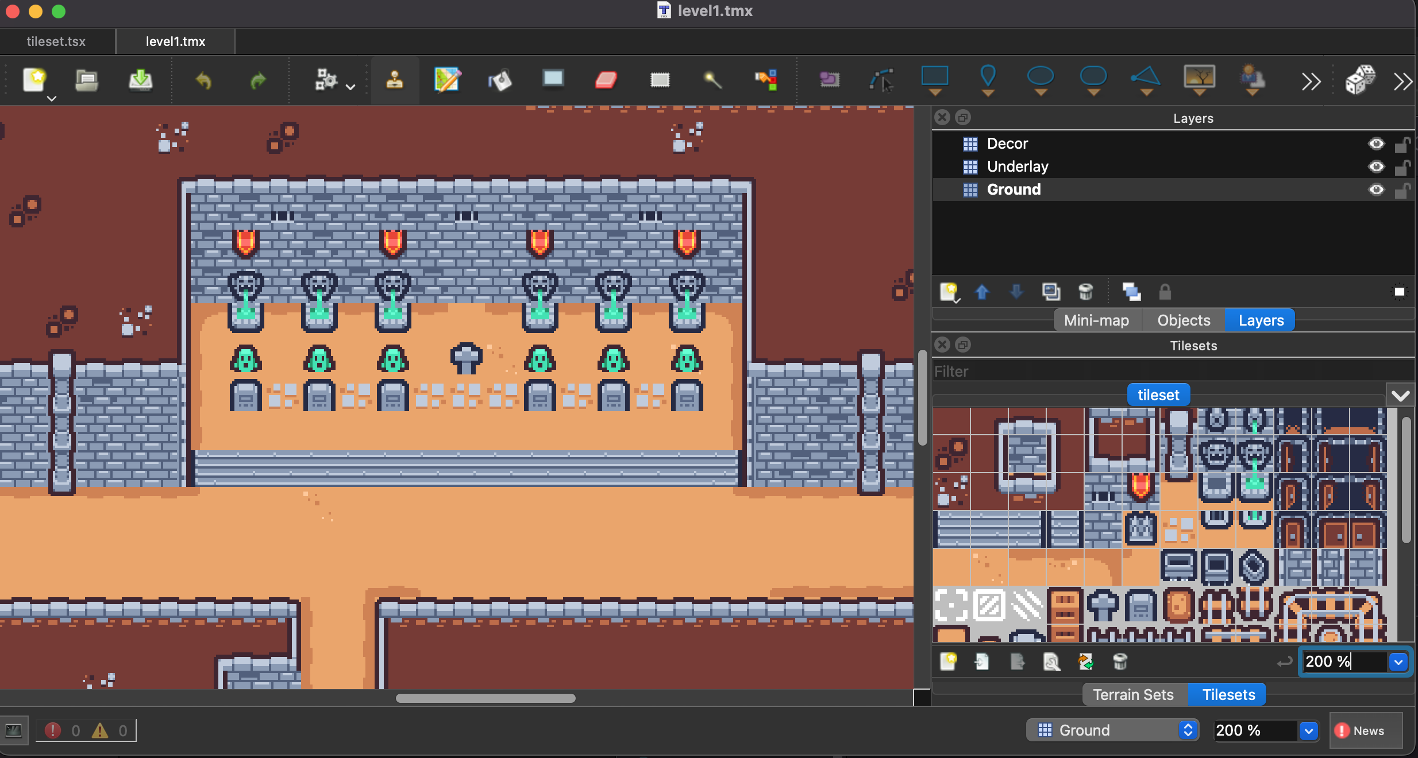Select the Insert Capsule tool
1418x758 pixels.
point(1093,80)
